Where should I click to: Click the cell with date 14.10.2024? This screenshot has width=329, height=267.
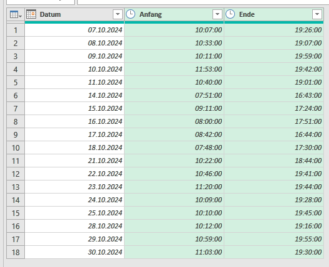coord(75,95)
